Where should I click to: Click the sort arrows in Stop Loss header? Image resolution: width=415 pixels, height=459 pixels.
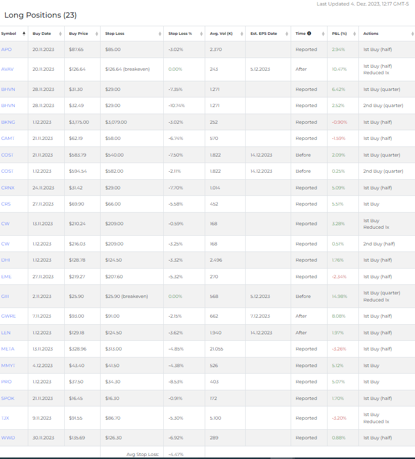159,34
